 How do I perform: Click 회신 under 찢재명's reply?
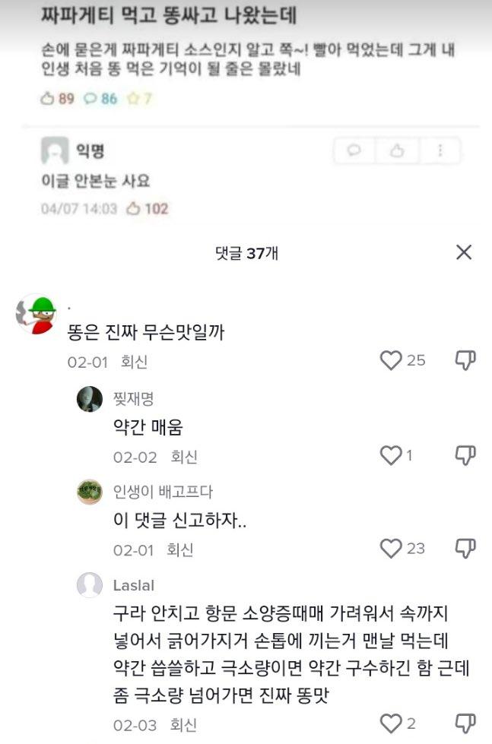pyautogui.click(x=183, y=457)
